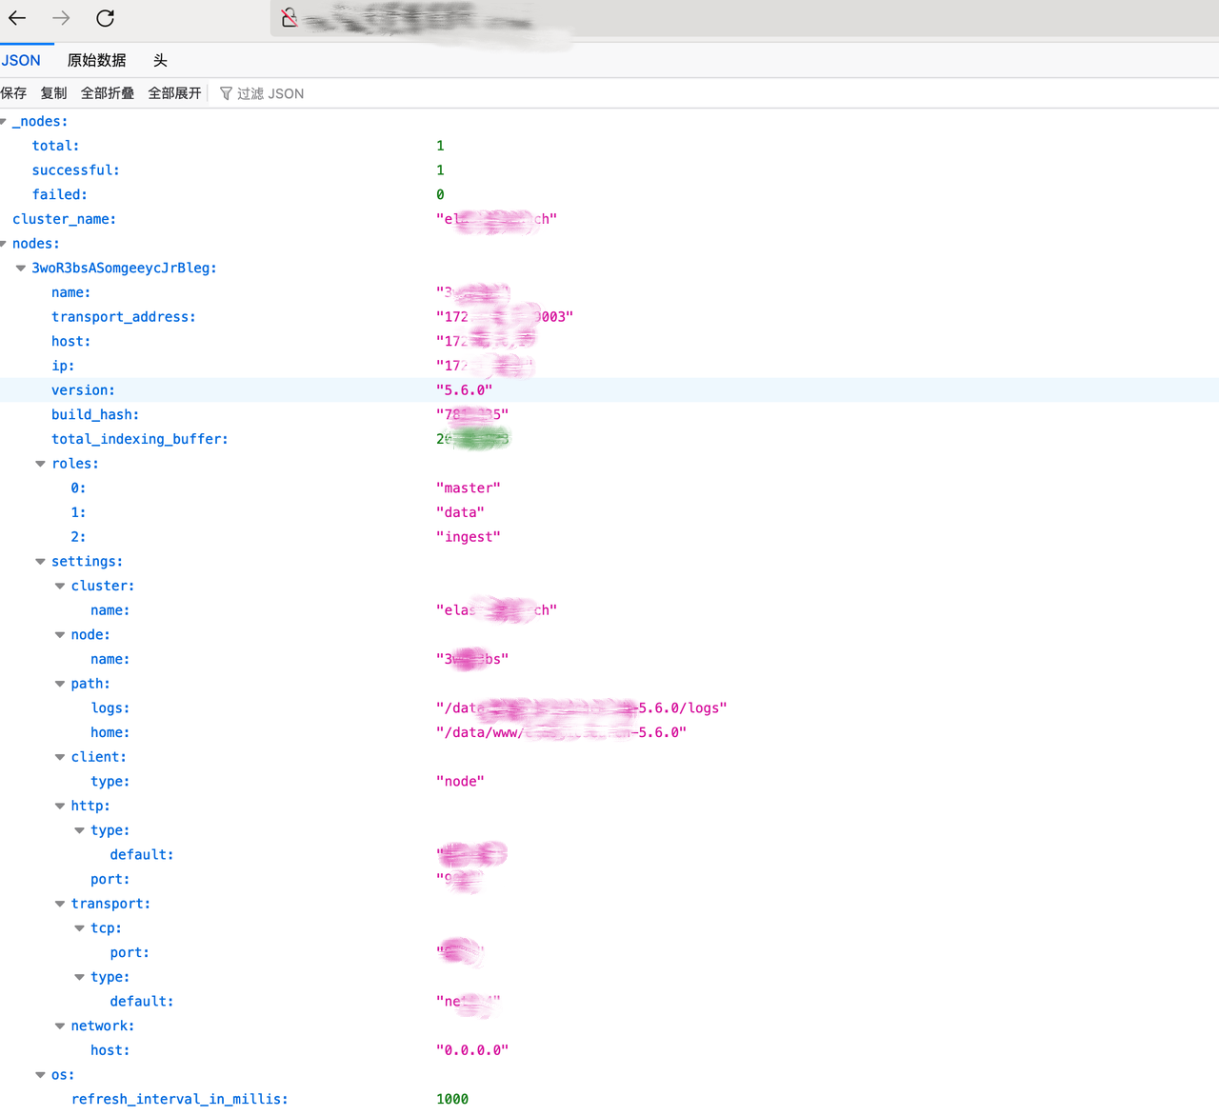1219x1116 pixels.
Task: Click the 复制 copy button
Action: tap(53, 93)
